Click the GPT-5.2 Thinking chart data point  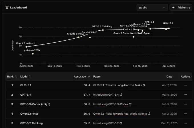click(x=103, y=30)
